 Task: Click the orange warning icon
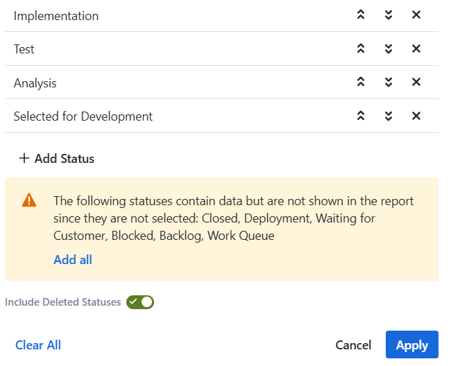click(29, 201)
